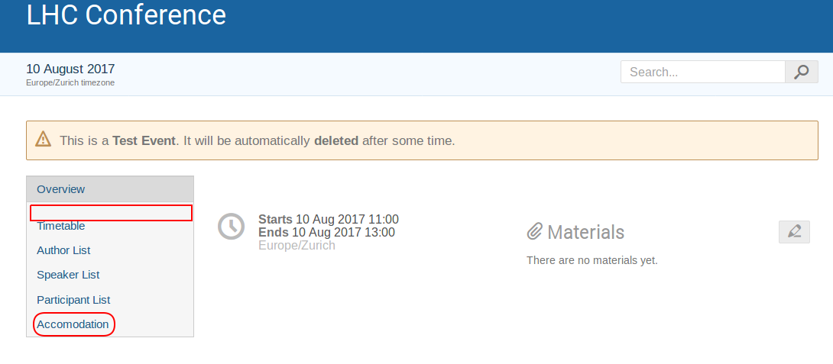Select the Accomodation menu entry
Screen dimensions: 833x364
(x=73, y=324)
